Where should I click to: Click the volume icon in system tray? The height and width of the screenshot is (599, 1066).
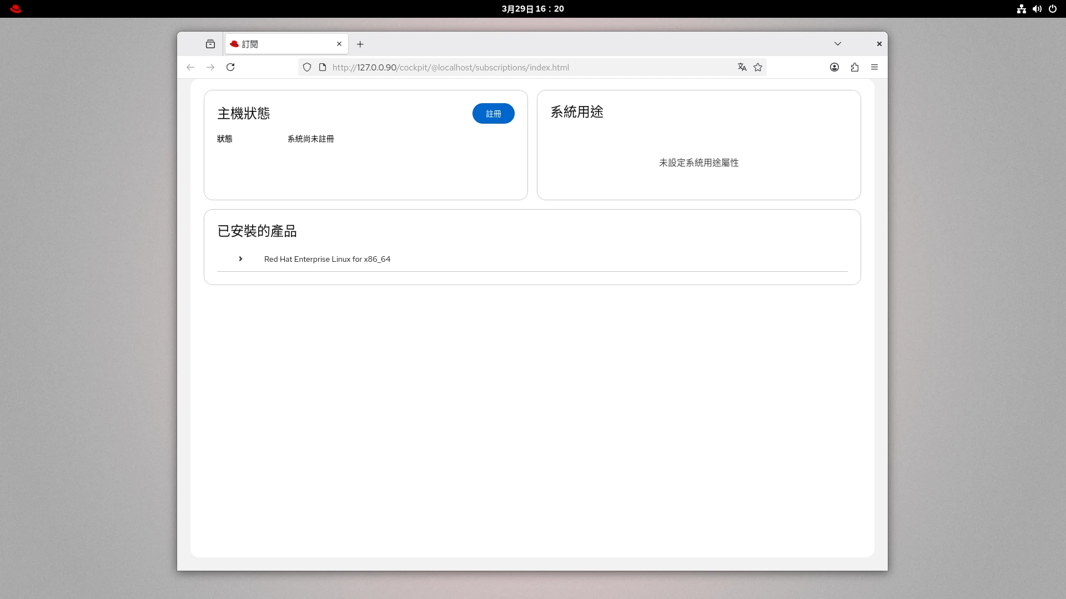pyautogui.click(x=1037, y=9)
